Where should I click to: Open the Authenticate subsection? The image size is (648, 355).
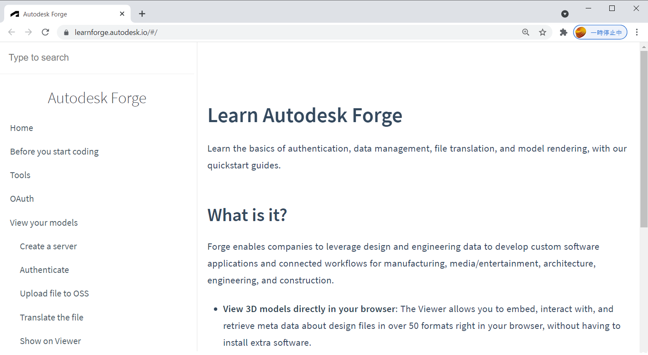point(44,270)
